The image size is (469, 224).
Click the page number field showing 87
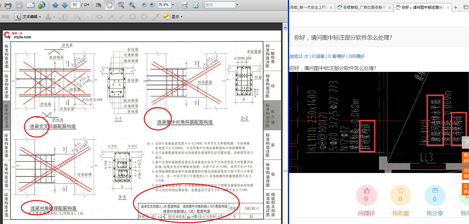(75, 5)
